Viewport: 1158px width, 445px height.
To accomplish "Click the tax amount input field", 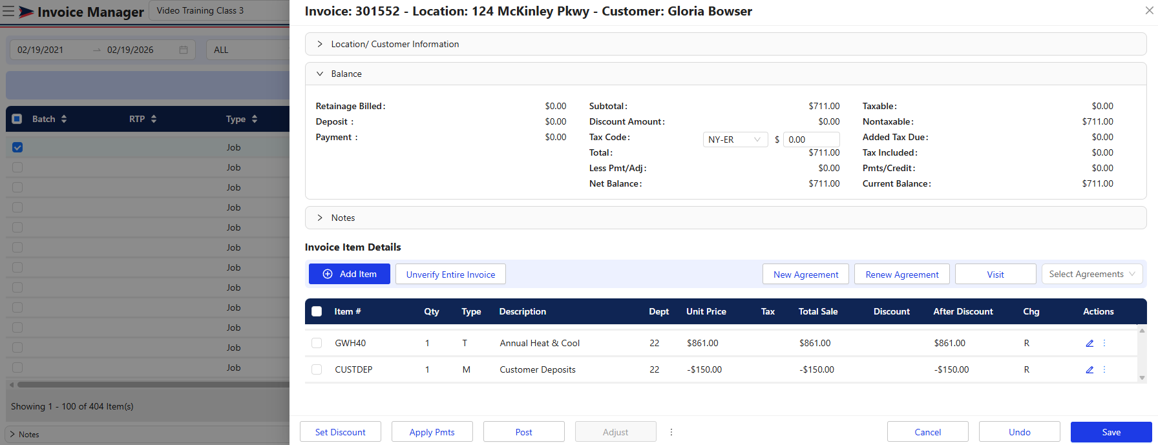I will (x=811, y=140).
